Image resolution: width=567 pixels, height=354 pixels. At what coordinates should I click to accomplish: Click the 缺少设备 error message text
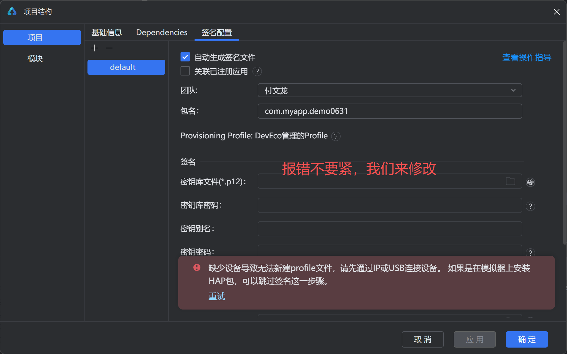click(x=369, y=274)
